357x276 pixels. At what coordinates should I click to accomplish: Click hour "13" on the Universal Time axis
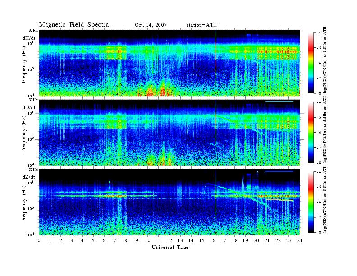(180, 240)
